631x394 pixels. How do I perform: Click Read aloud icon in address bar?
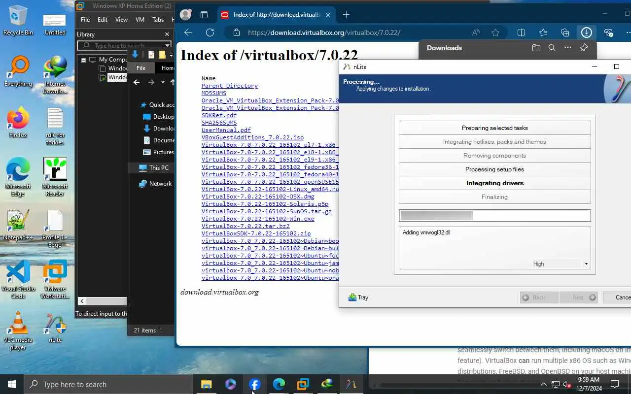(476, 33)
